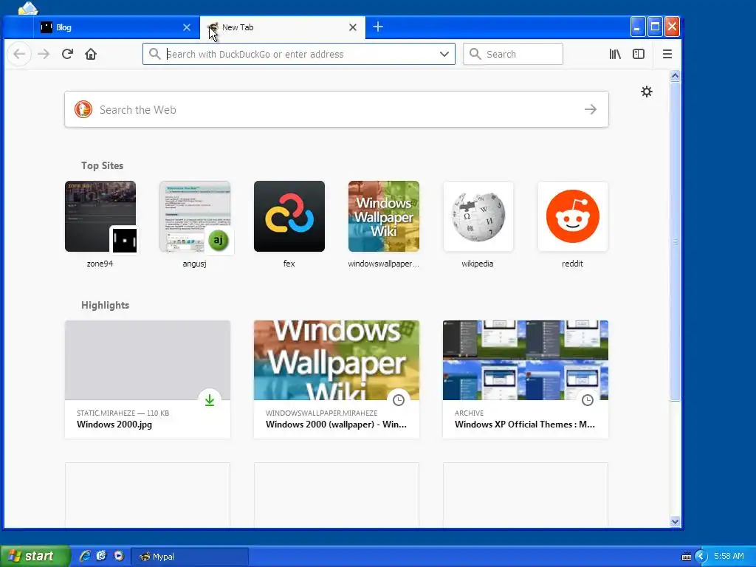Close the New Tab tab
The height and width of the screenshot is (567, 756).
[353, 27]
